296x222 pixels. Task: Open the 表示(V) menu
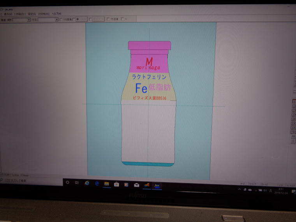tap(8, 14)
